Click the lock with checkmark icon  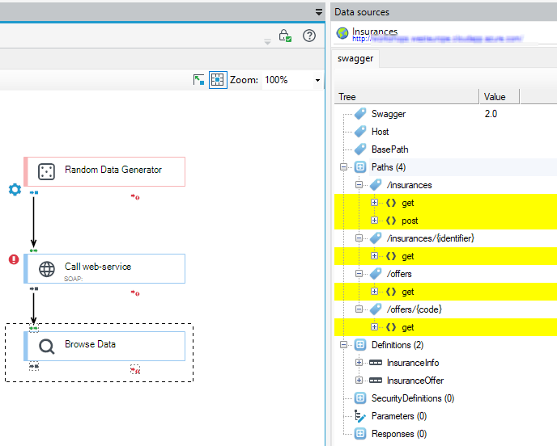(x=285, y=36)
